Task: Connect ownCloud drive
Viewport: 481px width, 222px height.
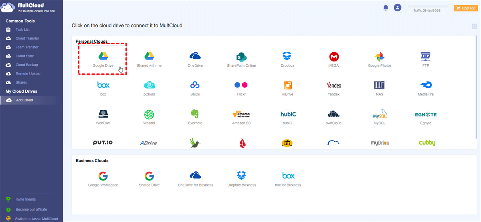Action: pos(333,117)
